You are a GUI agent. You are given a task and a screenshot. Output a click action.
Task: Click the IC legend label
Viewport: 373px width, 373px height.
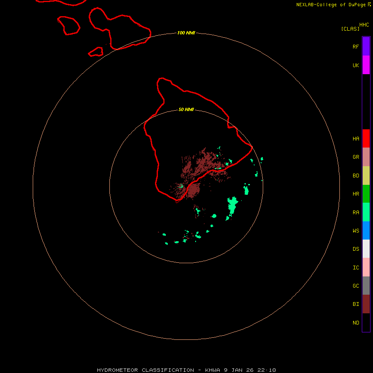(356, 268)
